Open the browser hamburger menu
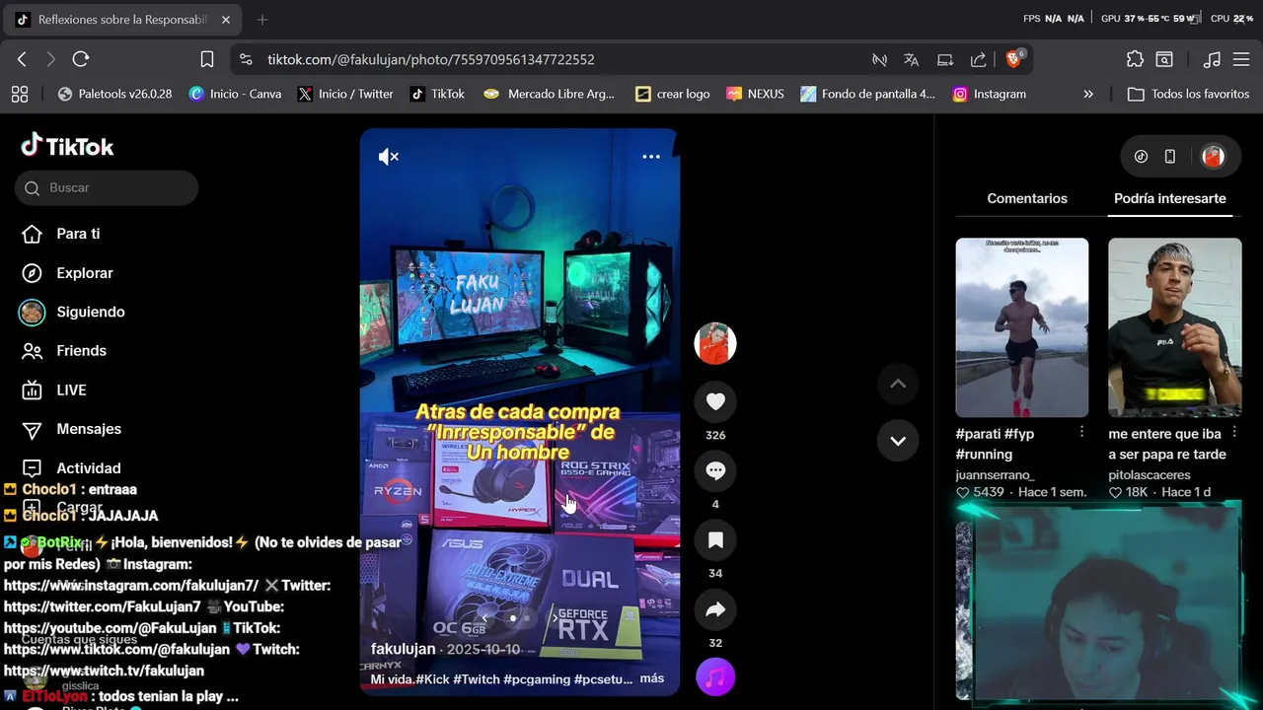The width and height of the screenshot is (1263, 710). point(1241,59)
